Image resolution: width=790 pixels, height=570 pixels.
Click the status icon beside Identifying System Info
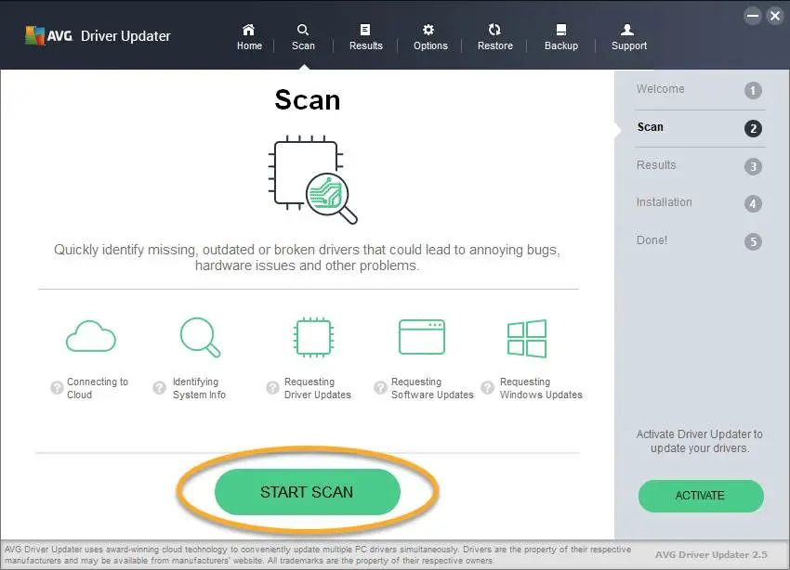pos(159,388)
